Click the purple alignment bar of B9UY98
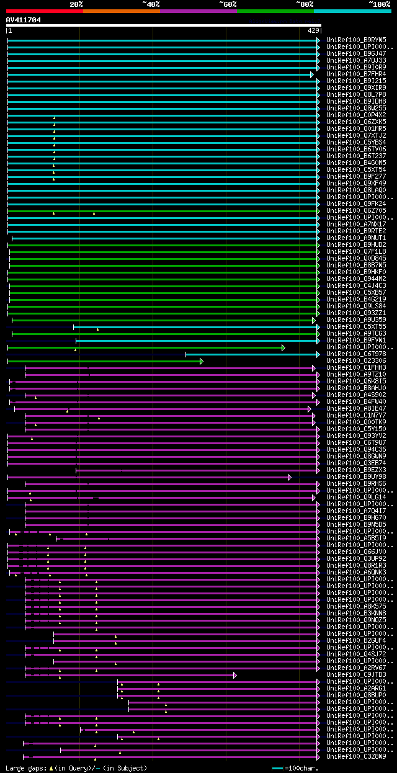This screenshot has width=397, height=773. click(x=149, y=477)
